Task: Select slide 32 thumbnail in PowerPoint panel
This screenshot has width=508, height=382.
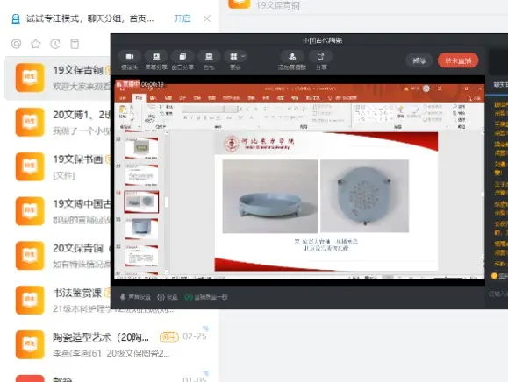Action: tap(141, 148)
